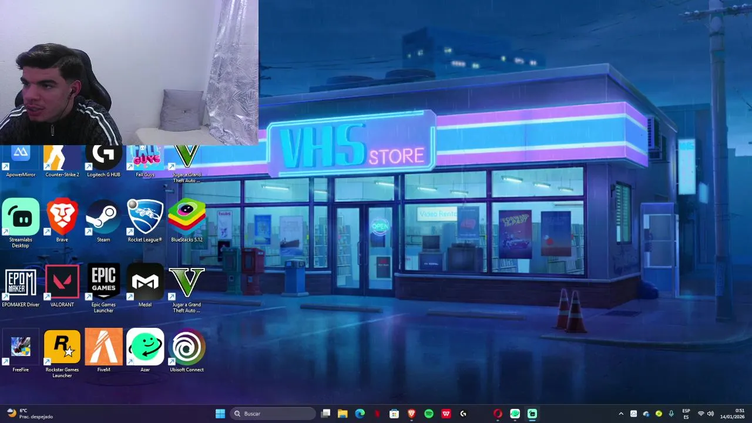Select the Grand Theft Auto shortcut beside Medal
The height and width of the screenshot is (423, 752).
click(187, 288)
